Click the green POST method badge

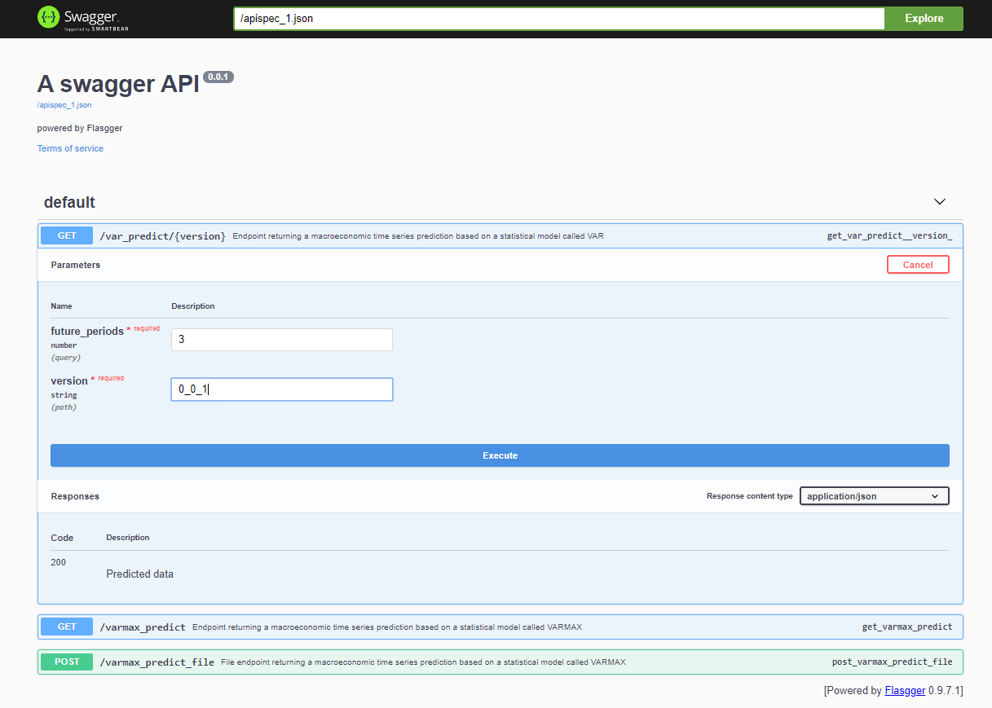coord(67,662)
